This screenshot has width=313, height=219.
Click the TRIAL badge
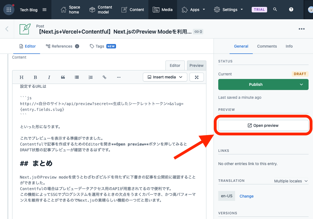pyautogui.click(x=259, y=10)
